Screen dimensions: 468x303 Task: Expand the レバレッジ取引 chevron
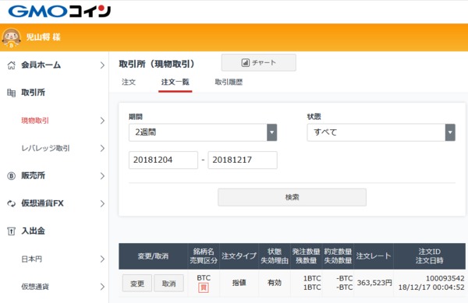(x=102, y=148)
